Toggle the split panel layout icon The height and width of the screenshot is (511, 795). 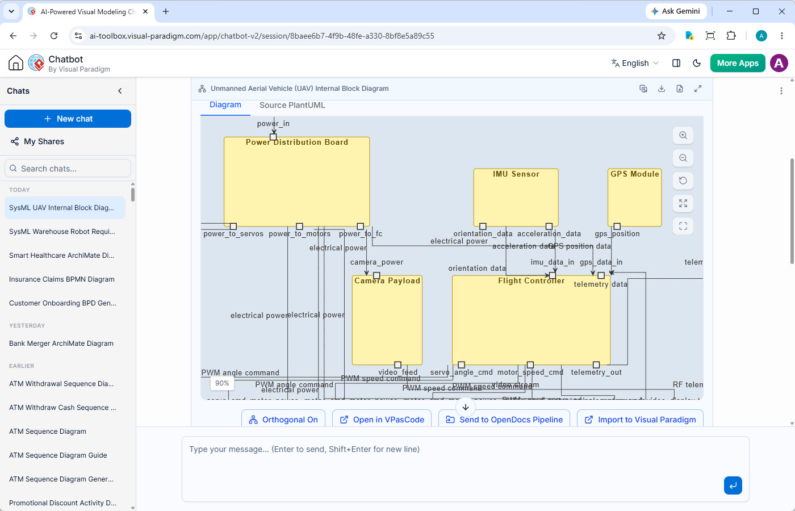pos(676,63)
